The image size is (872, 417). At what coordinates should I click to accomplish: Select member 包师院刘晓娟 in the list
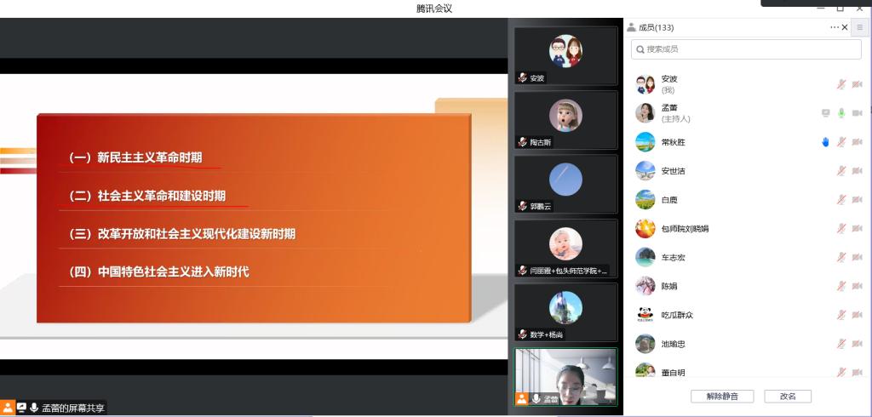tap(685, 229)
